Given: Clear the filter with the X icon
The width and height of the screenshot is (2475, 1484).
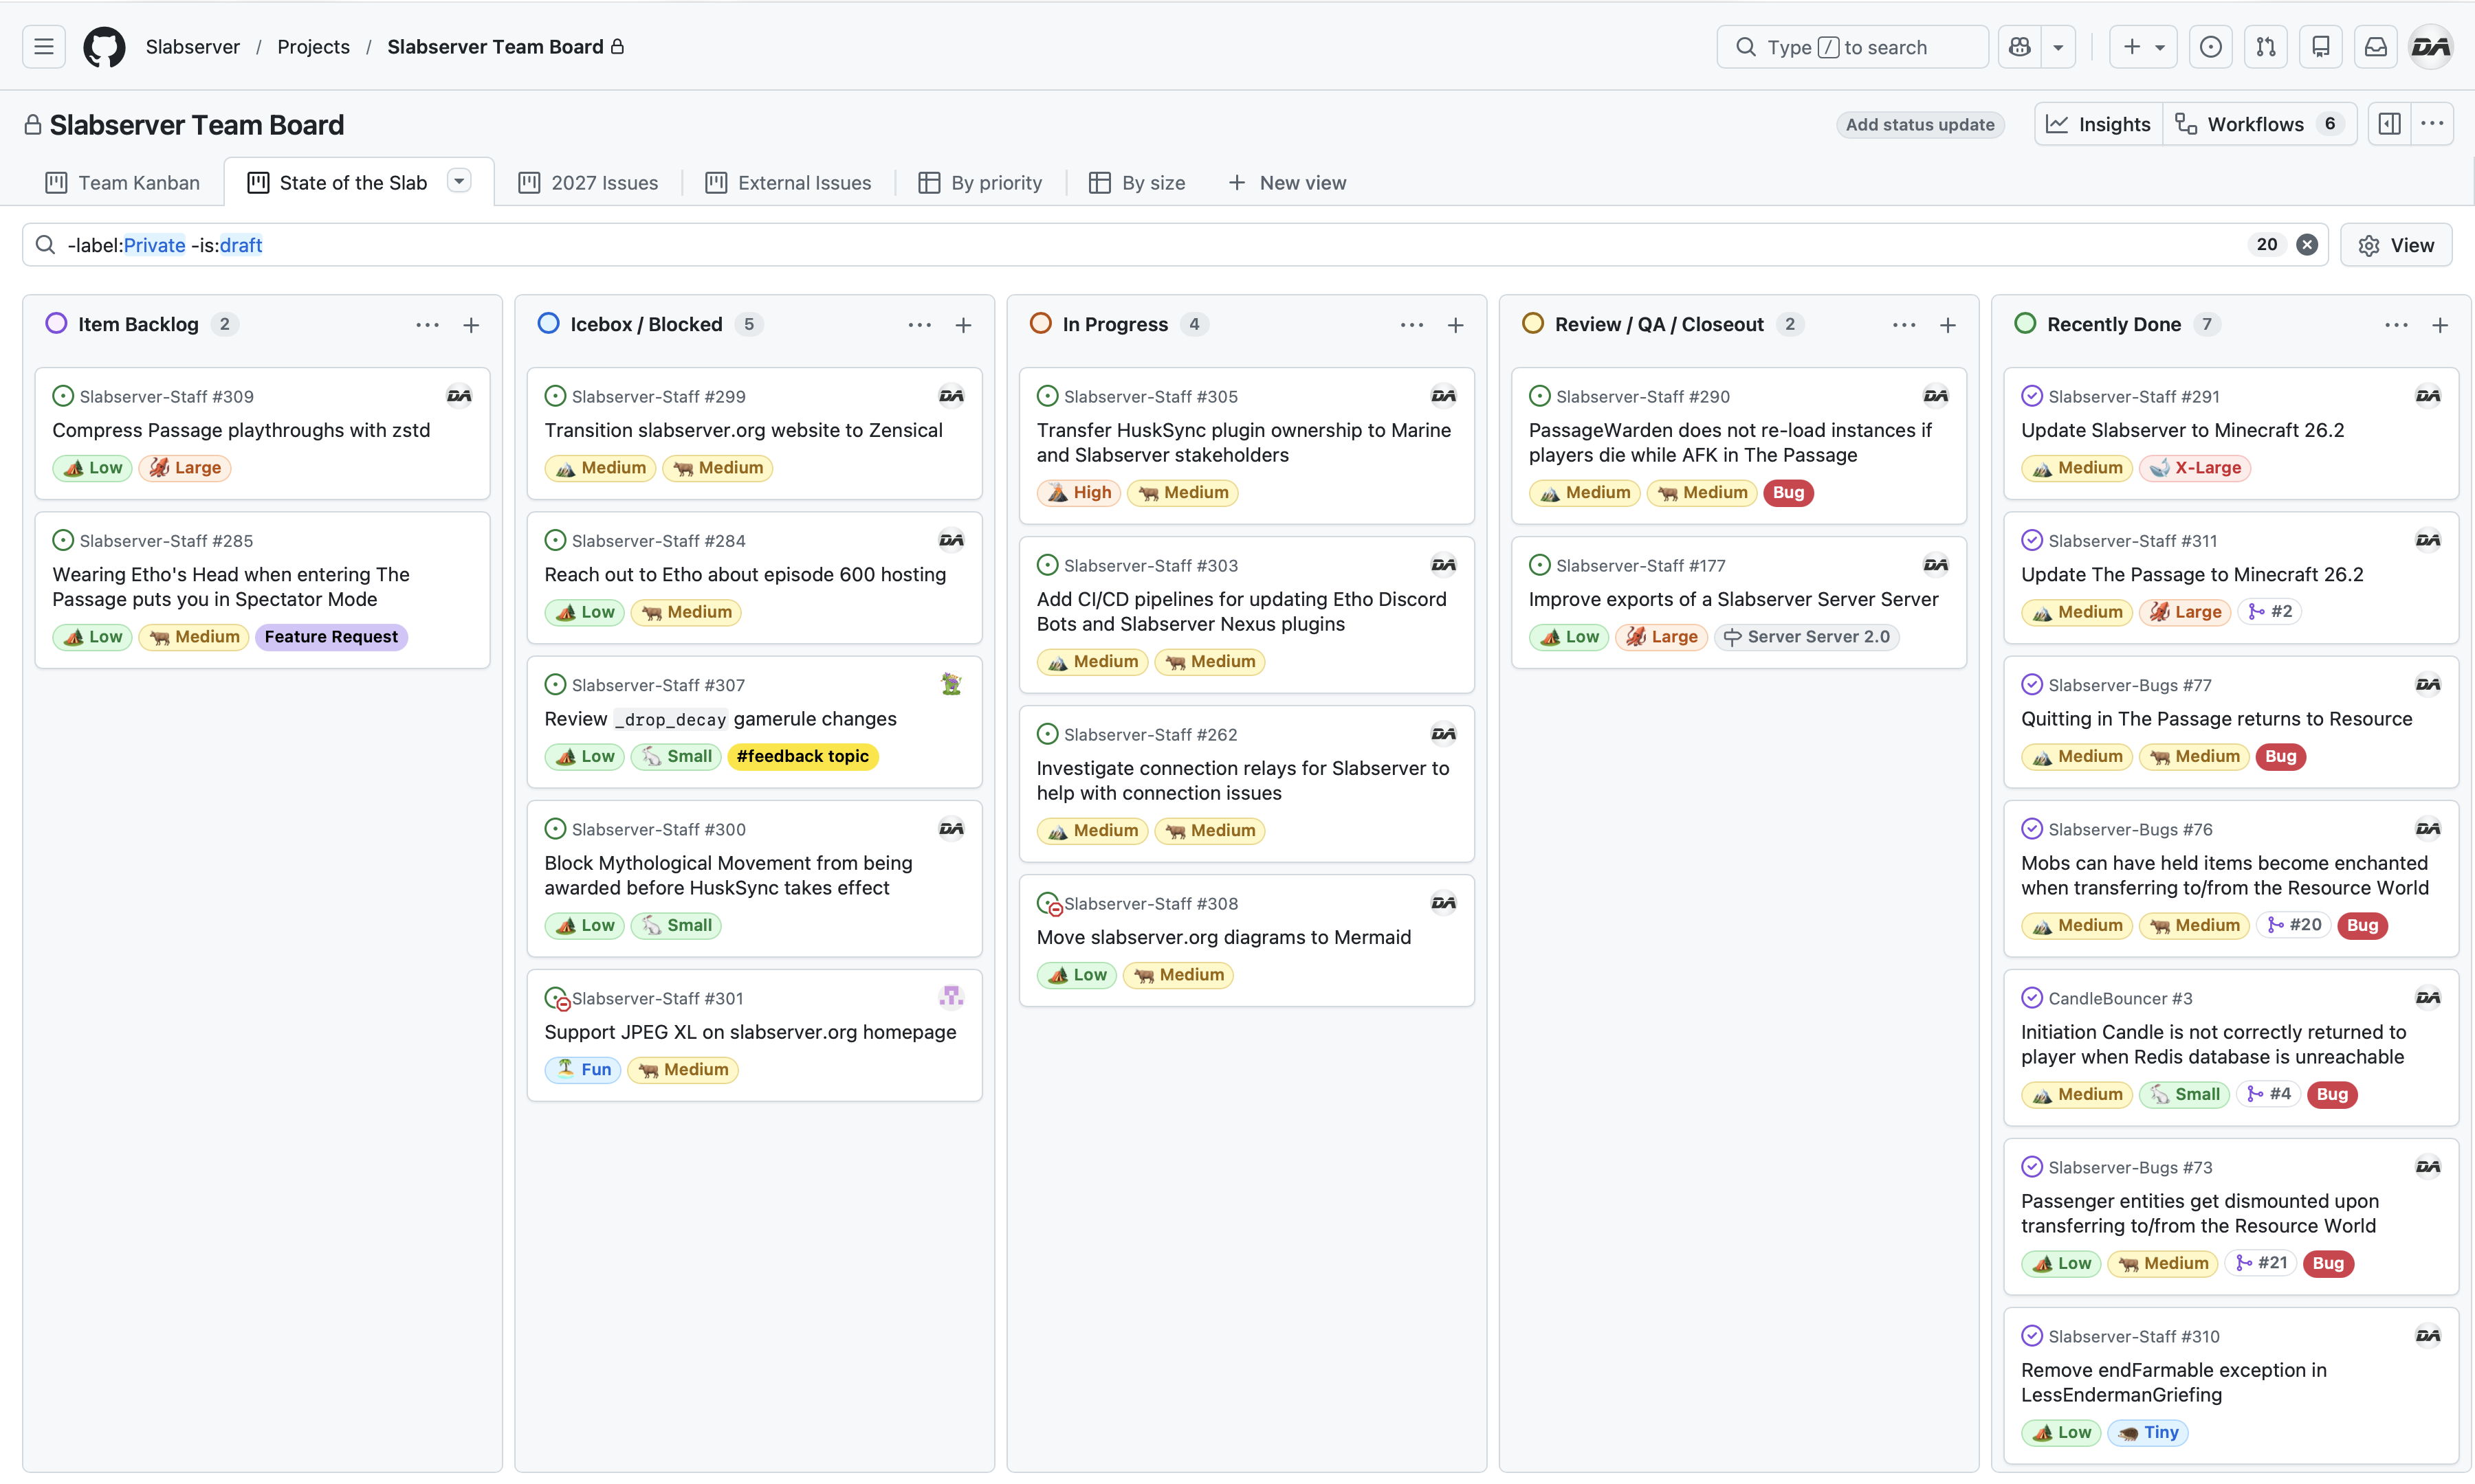Looking at the screenshot, I should [x=2307, y=245].
